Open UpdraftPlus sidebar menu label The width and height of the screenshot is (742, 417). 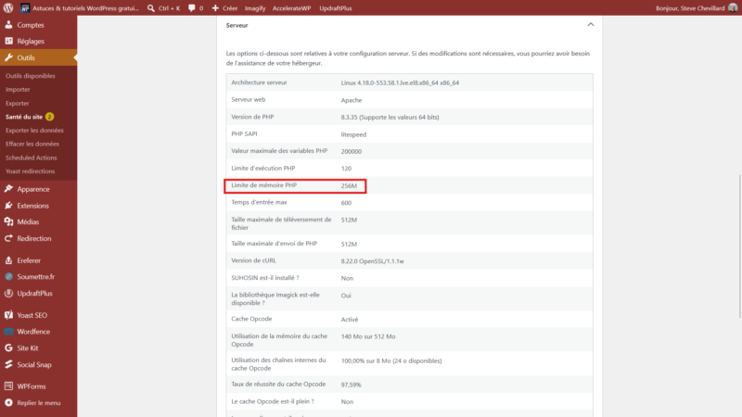(34, 293)
